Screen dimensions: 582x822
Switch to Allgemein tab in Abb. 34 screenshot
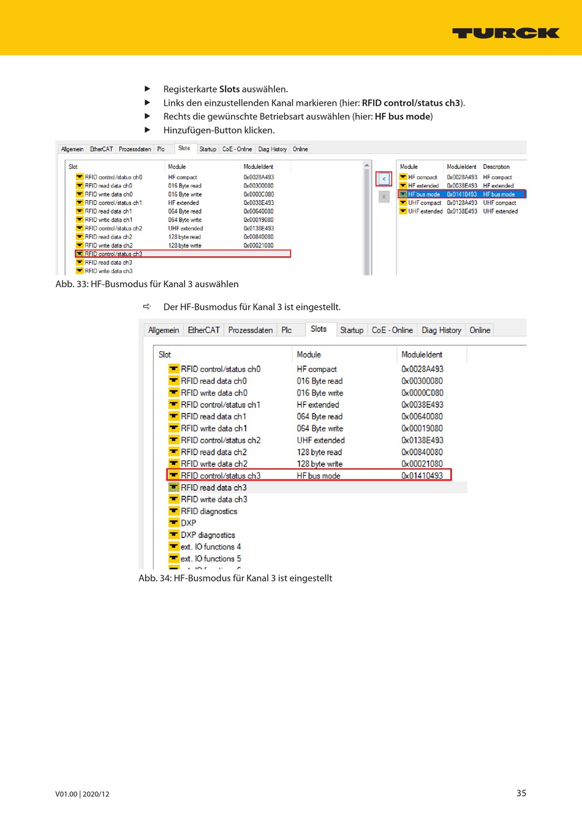[164, 330]
